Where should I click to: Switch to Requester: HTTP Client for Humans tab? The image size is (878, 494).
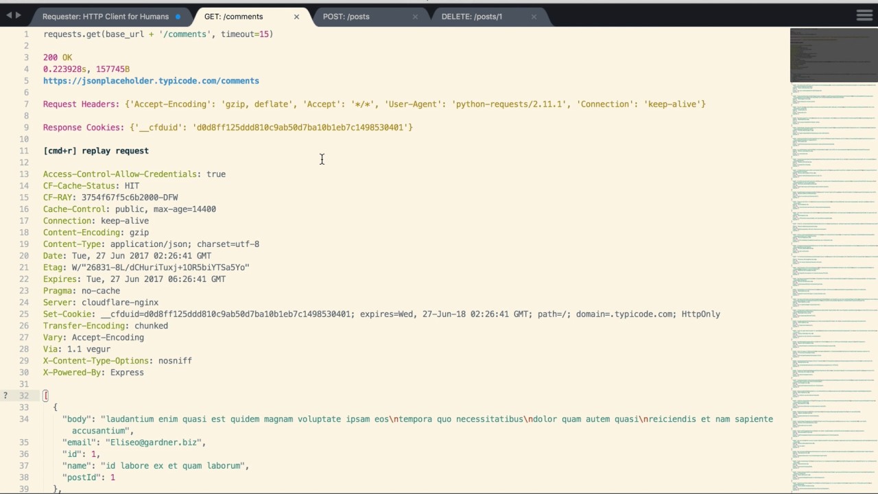click(105, 16)
